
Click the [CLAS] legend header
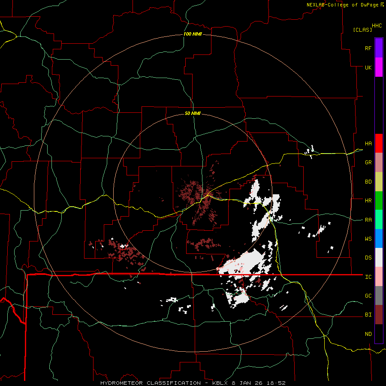[x=362, y=30]
